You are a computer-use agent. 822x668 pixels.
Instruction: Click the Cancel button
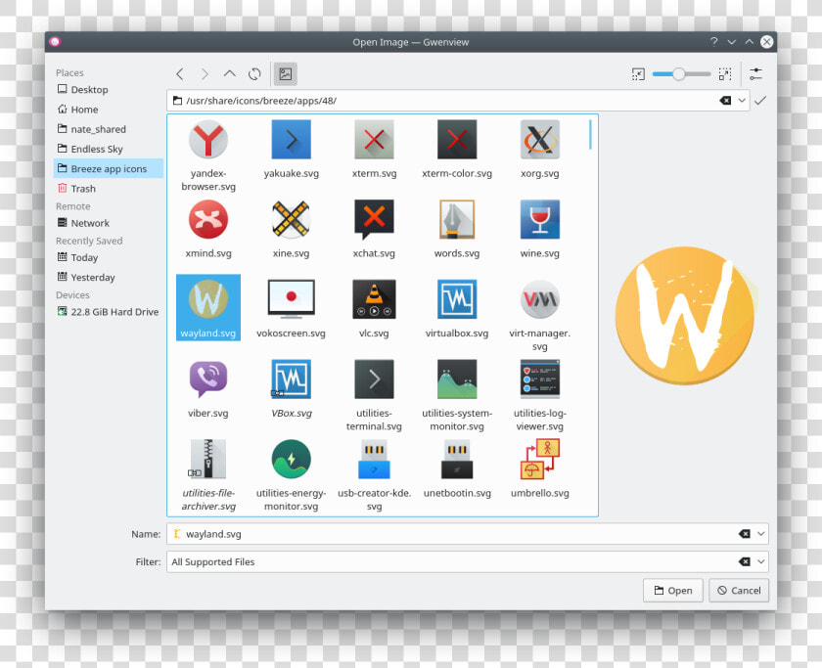(739, 591)
